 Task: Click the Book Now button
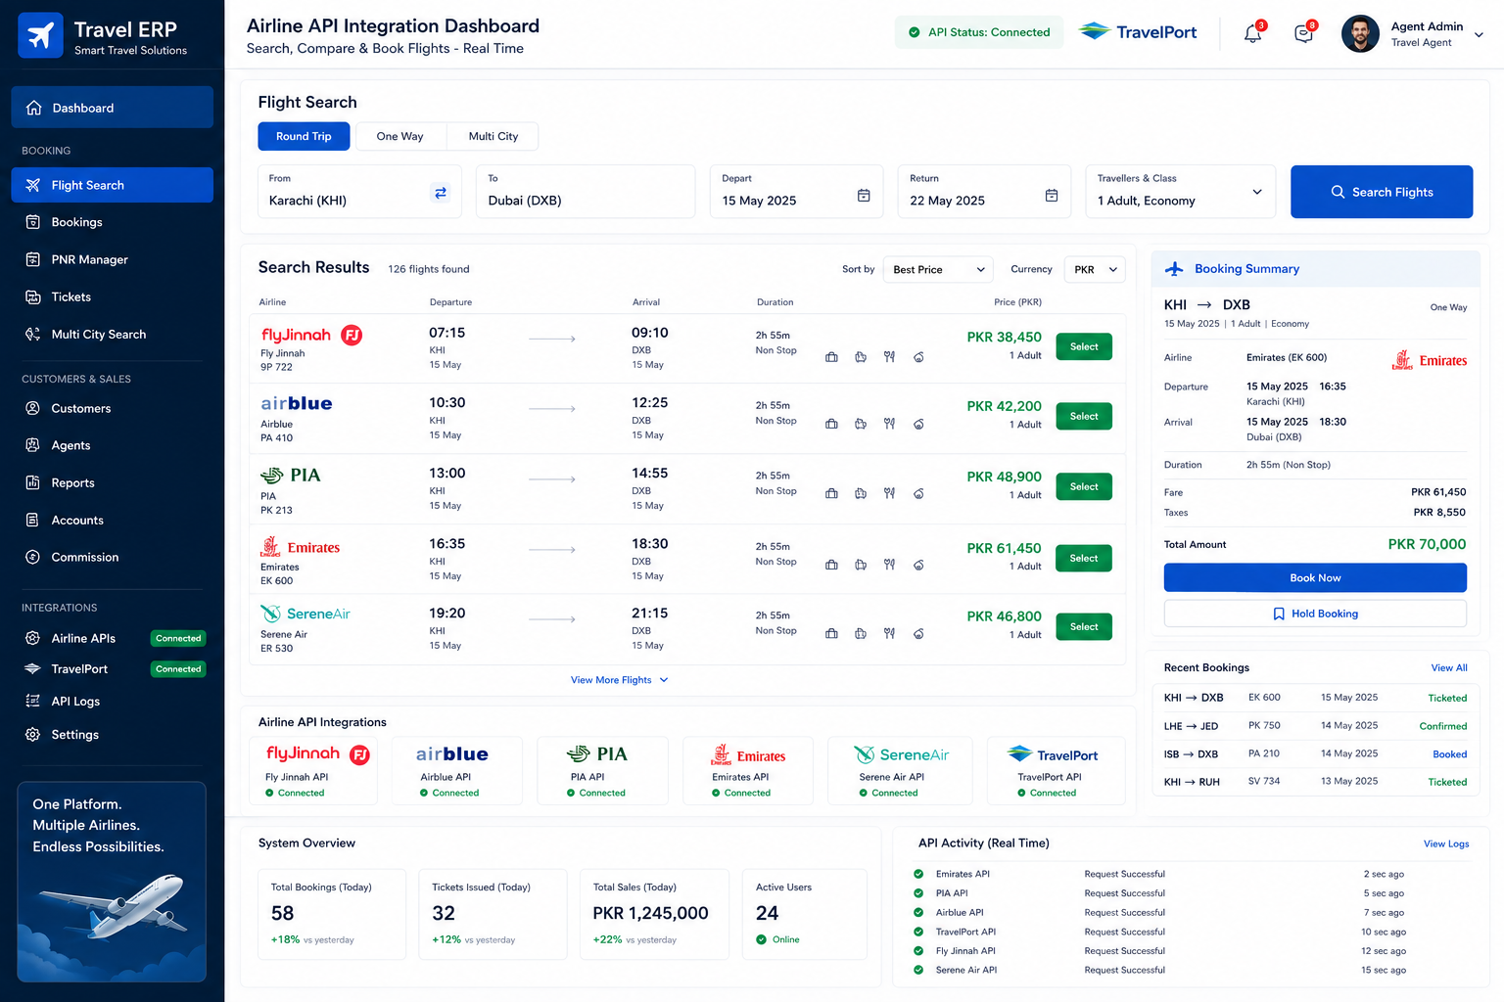[x=1315, y=577]
